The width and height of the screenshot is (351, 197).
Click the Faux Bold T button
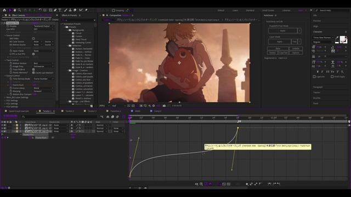[x=318, y=72]
